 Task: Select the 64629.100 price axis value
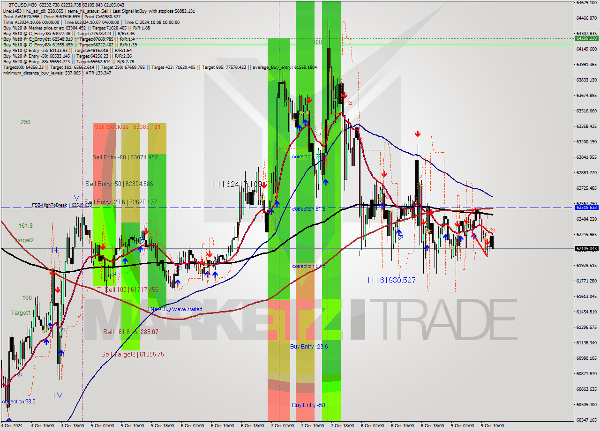(x=586, y=3)
